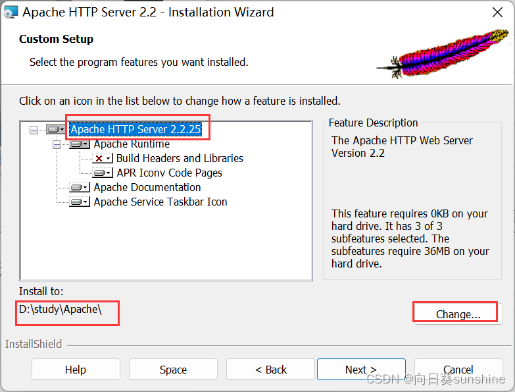This screenshot has height=392, width=515.
Task: Select Build Headers and Libraries item
Action: pyautogui.click(x=180, y=159)
